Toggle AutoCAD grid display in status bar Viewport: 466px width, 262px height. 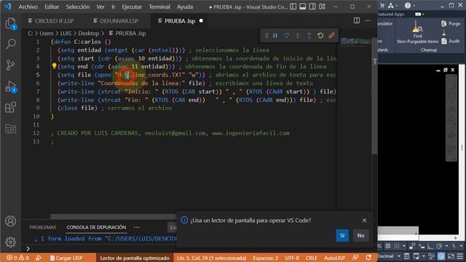tap(388, 246)
